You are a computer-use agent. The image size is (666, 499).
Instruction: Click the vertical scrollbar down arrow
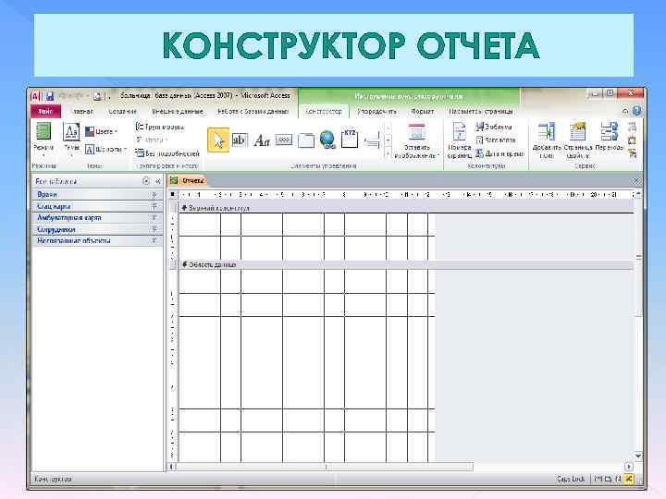tap(638, 456)
